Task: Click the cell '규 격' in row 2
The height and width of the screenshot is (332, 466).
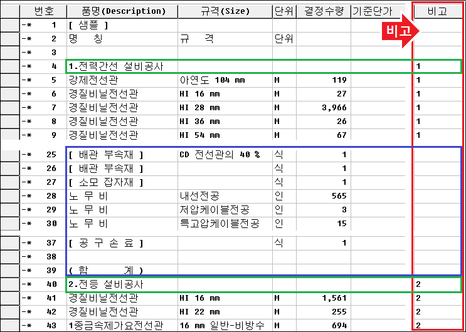Action: [225, 39]
